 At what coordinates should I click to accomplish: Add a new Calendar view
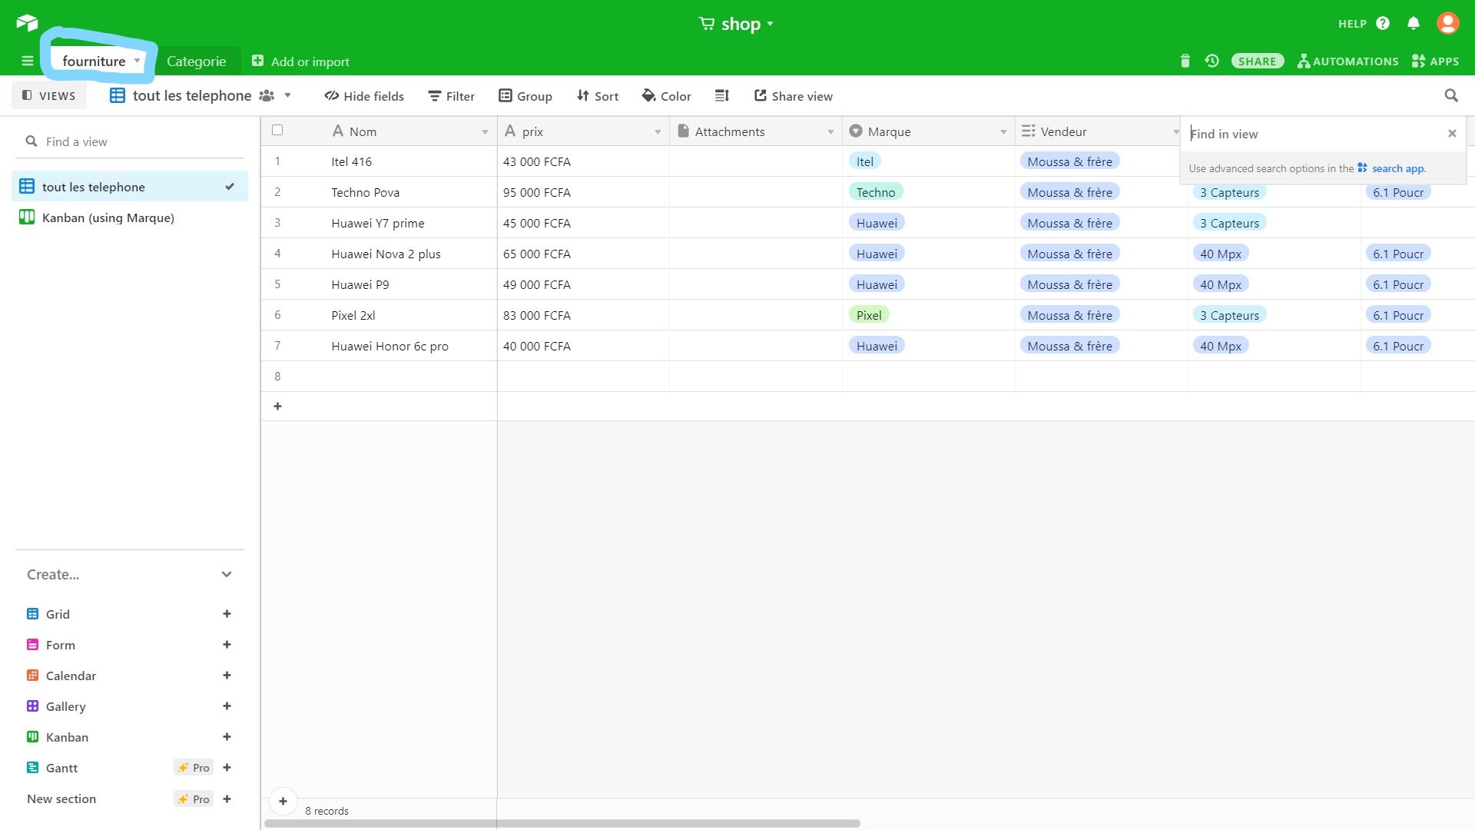[227, 675]
